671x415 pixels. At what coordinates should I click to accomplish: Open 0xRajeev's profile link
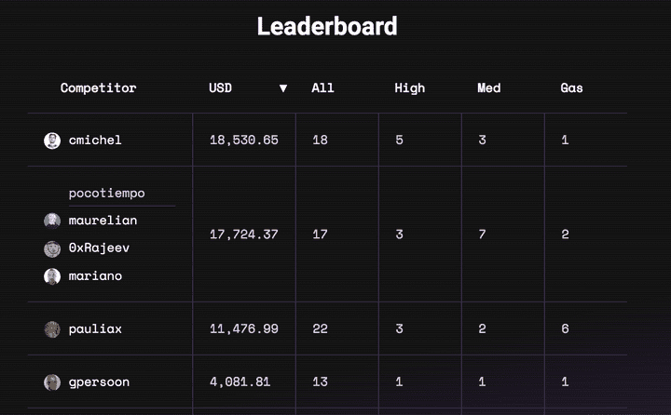click(x=99, y=248)
